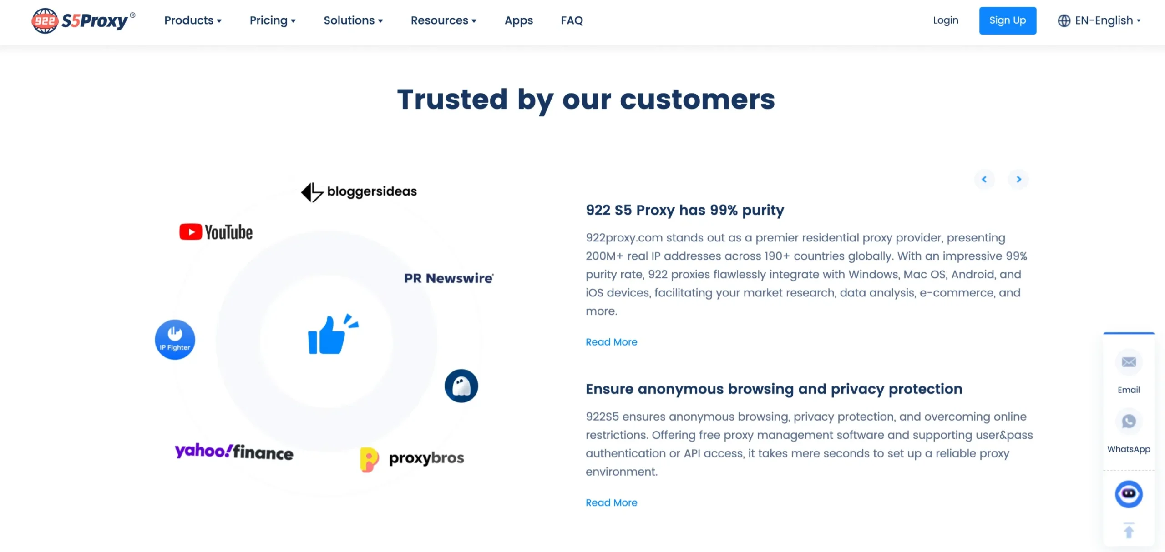Open the chatbot assistant icon
Image resolution: width=1165 pixels, height=552 pixels.
click(x=1128, y=494)
